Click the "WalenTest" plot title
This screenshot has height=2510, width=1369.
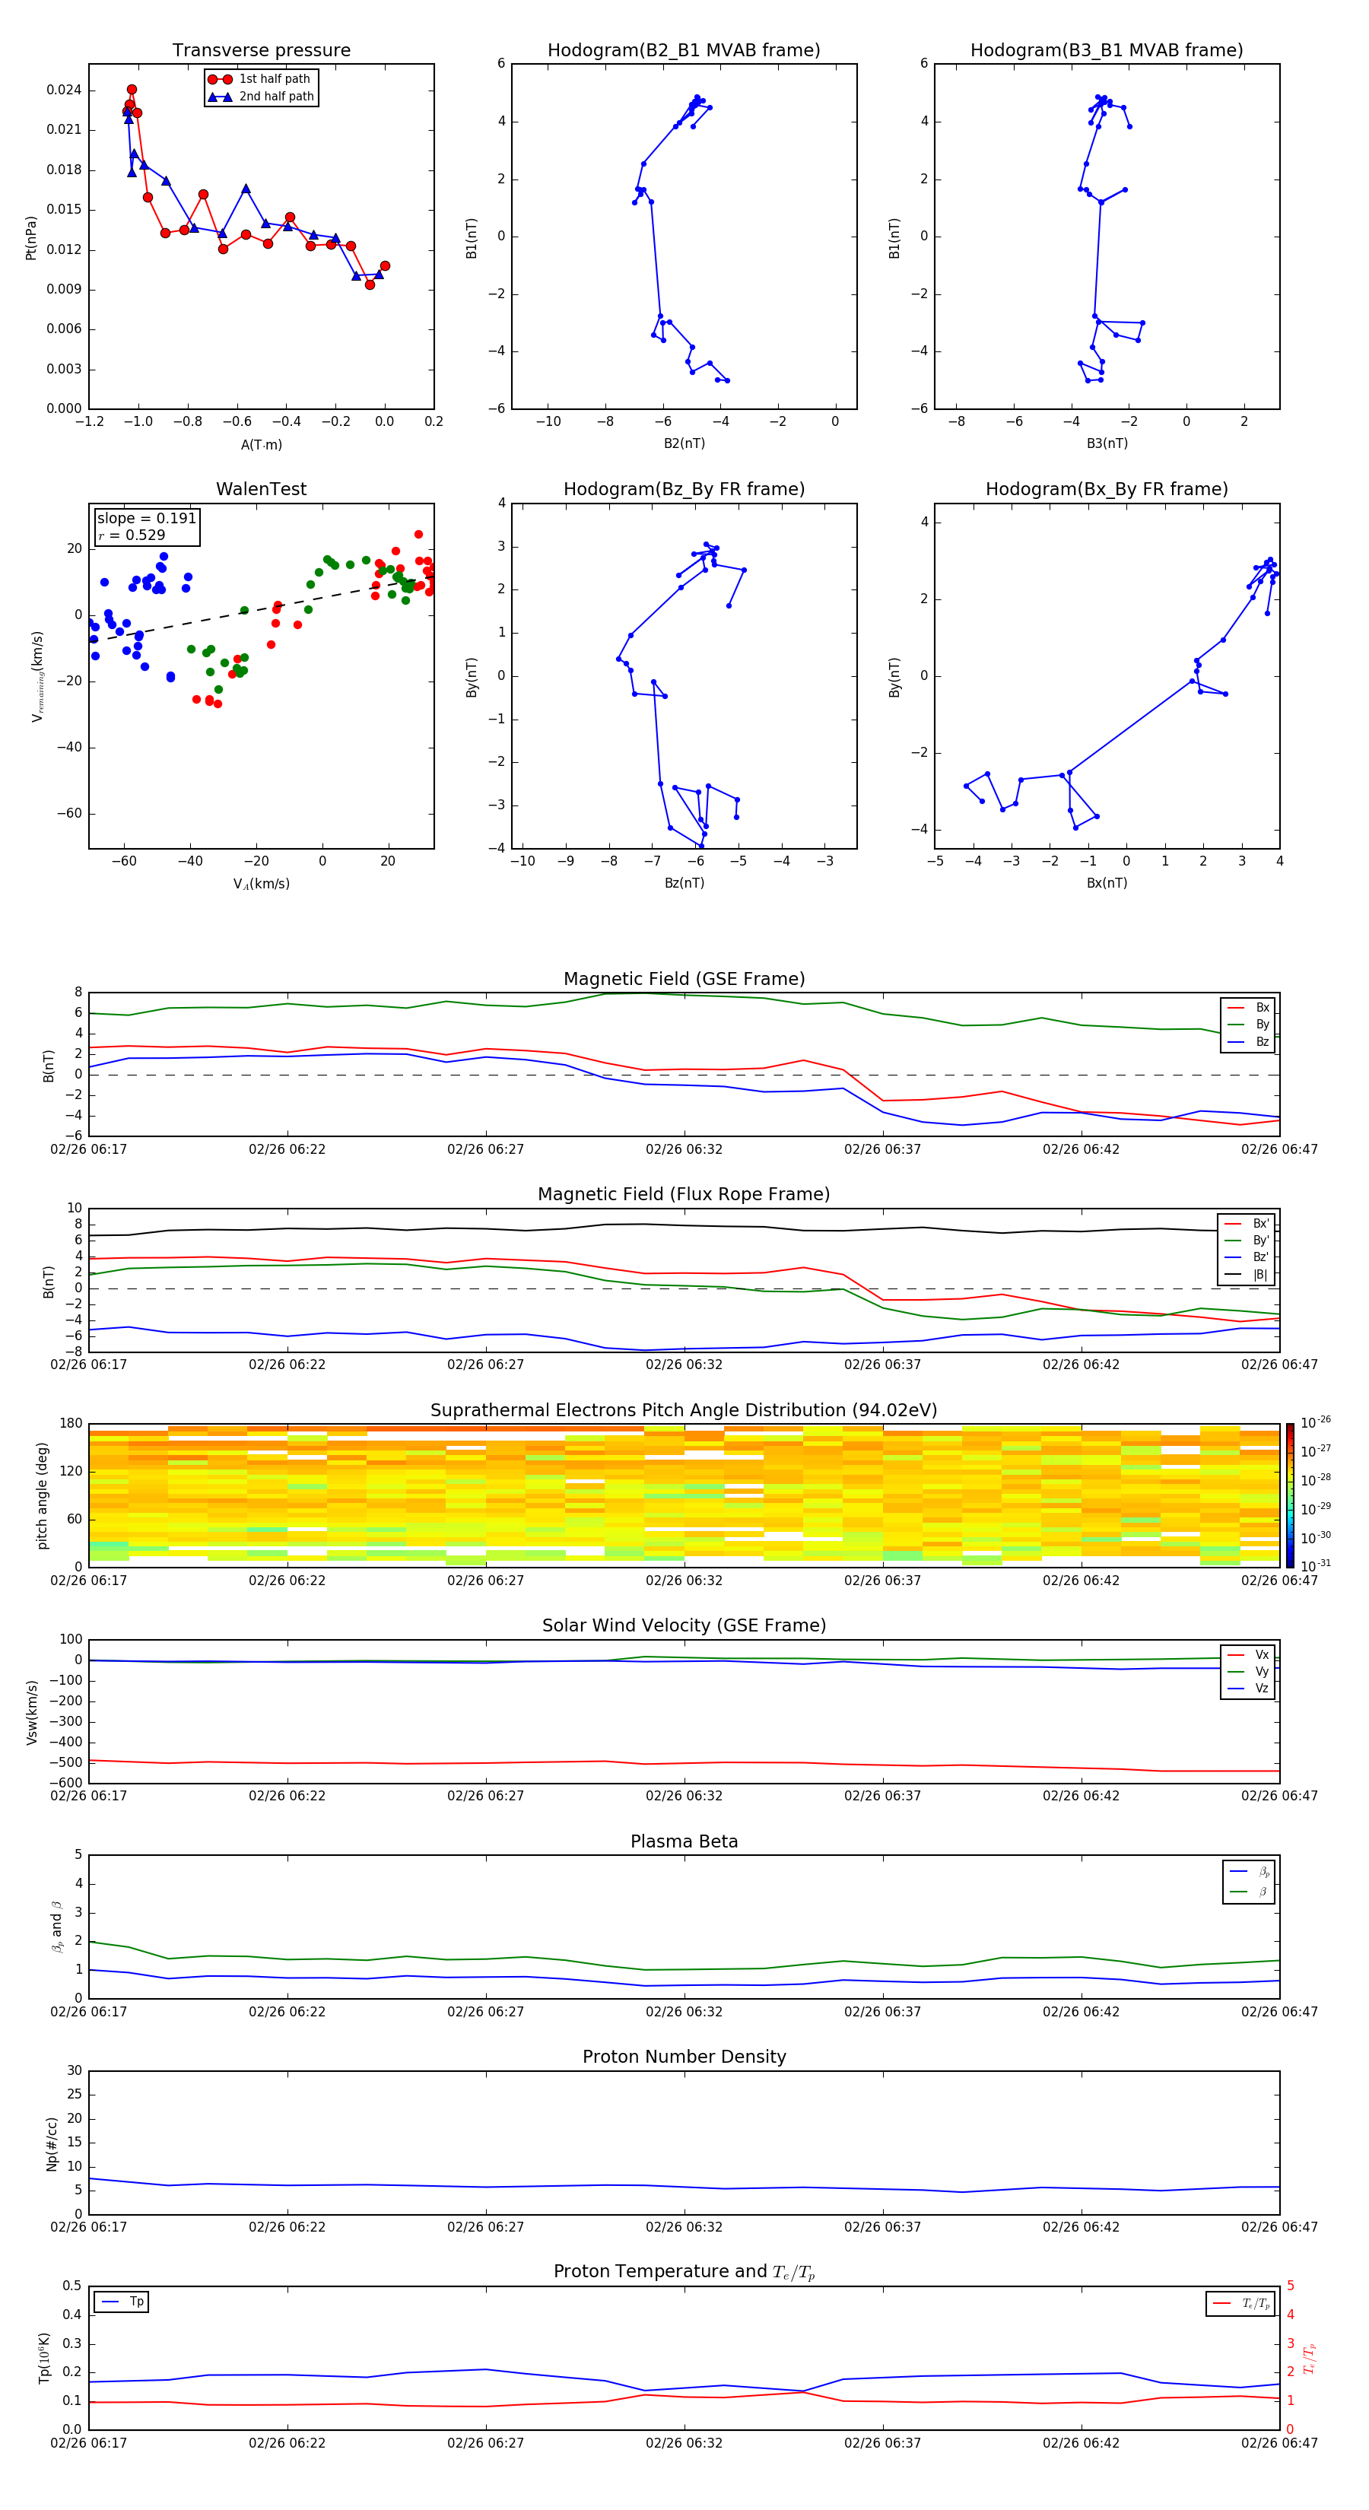261,489
